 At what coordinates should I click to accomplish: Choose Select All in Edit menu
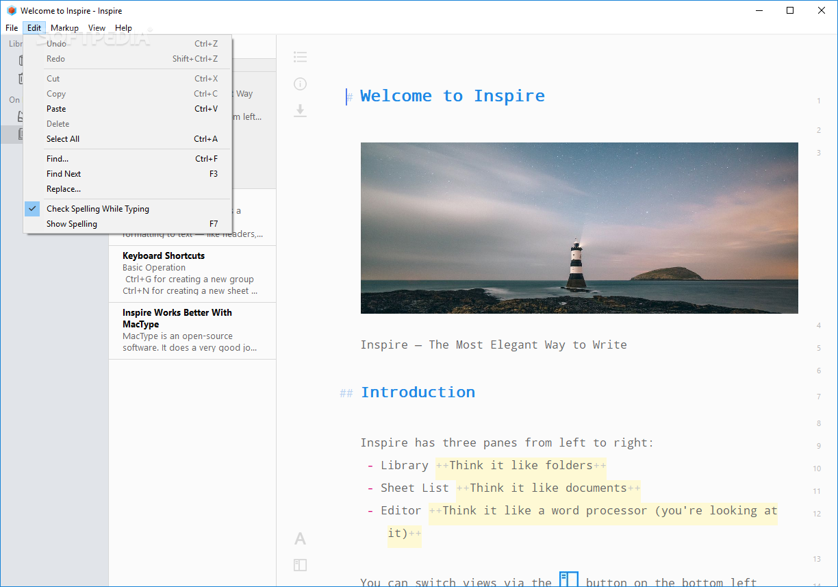point(128,139)
